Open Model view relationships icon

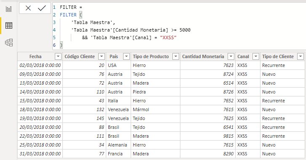(9, 43)
